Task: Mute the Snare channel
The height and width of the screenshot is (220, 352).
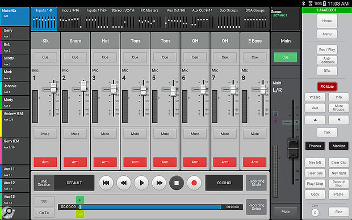Action: coord(75,134)
